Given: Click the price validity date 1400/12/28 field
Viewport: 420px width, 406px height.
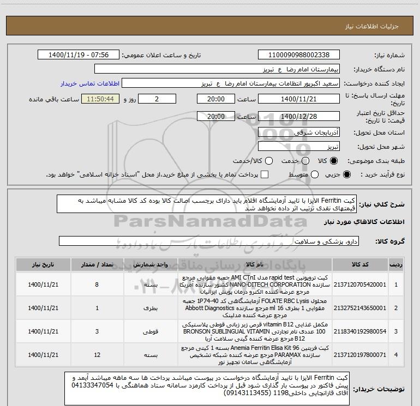Looking at the screenshot, I should pyautogui.click(x=299, y=116).
